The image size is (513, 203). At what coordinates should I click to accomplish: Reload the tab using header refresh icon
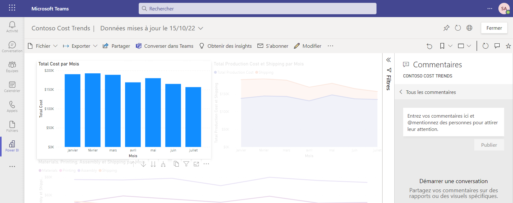pyautogui.click(x=458, y=28)
